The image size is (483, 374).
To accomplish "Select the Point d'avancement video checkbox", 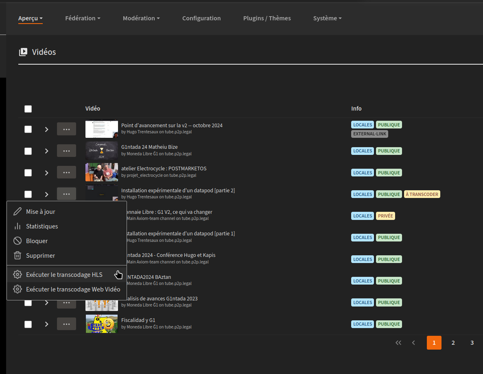I will pos(28,129).
